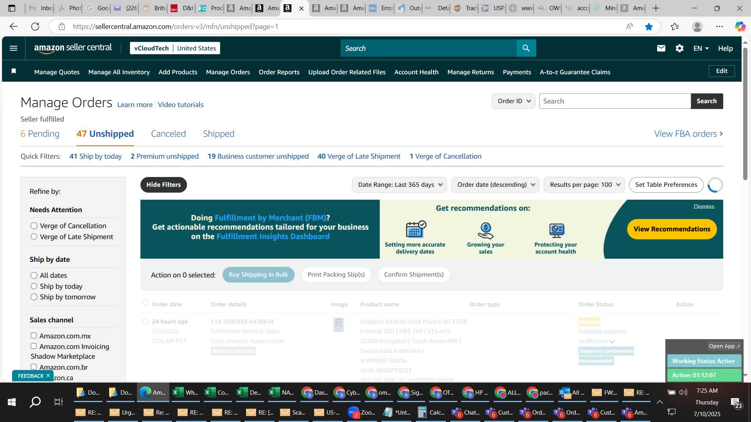Click the read aloud icon in address bar
This screenshot has width=751, height=422.
[629, 27]
